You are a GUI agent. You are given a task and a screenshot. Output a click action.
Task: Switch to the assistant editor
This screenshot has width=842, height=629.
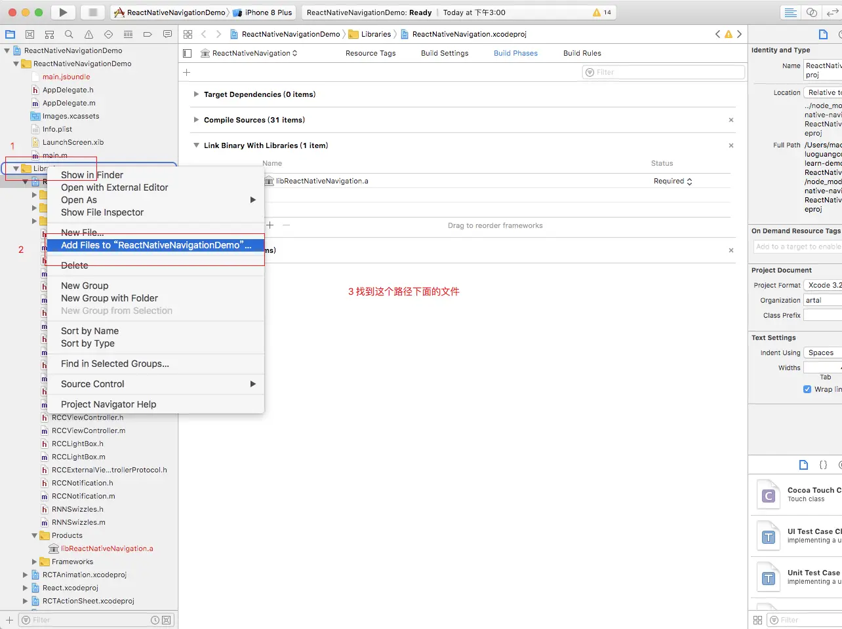click(x=812, y=12)
